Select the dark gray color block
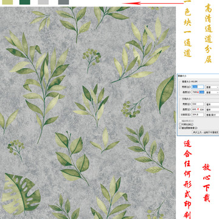 tap(63, 2)
